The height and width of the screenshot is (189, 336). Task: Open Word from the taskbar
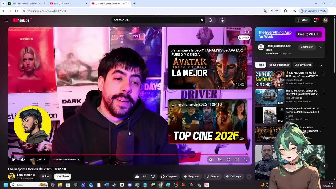click(106, 185)
